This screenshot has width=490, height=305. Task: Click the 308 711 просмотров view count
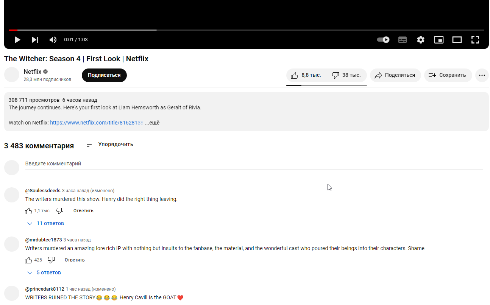click(34, 100)
